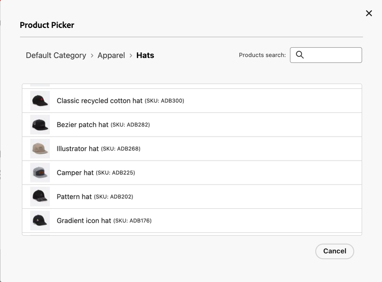Click SKU ADB176 label
This screenshot has height=282, width=382.
132,221
